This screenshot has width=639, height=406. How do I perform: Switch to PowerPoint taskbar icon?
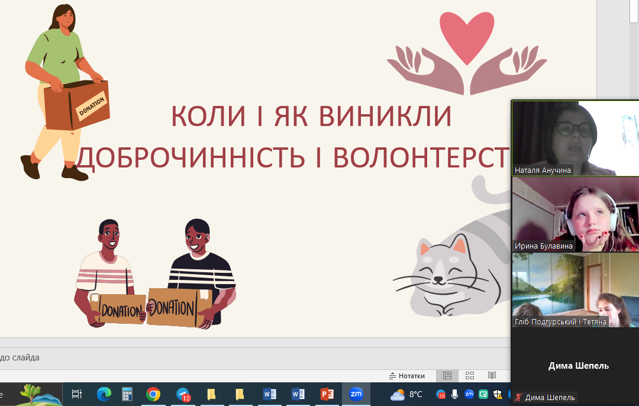[327, 394]
